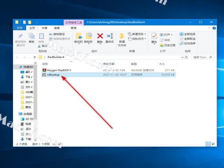
Task: Switch to the View ribbon tab
Action: click(57, 28)
